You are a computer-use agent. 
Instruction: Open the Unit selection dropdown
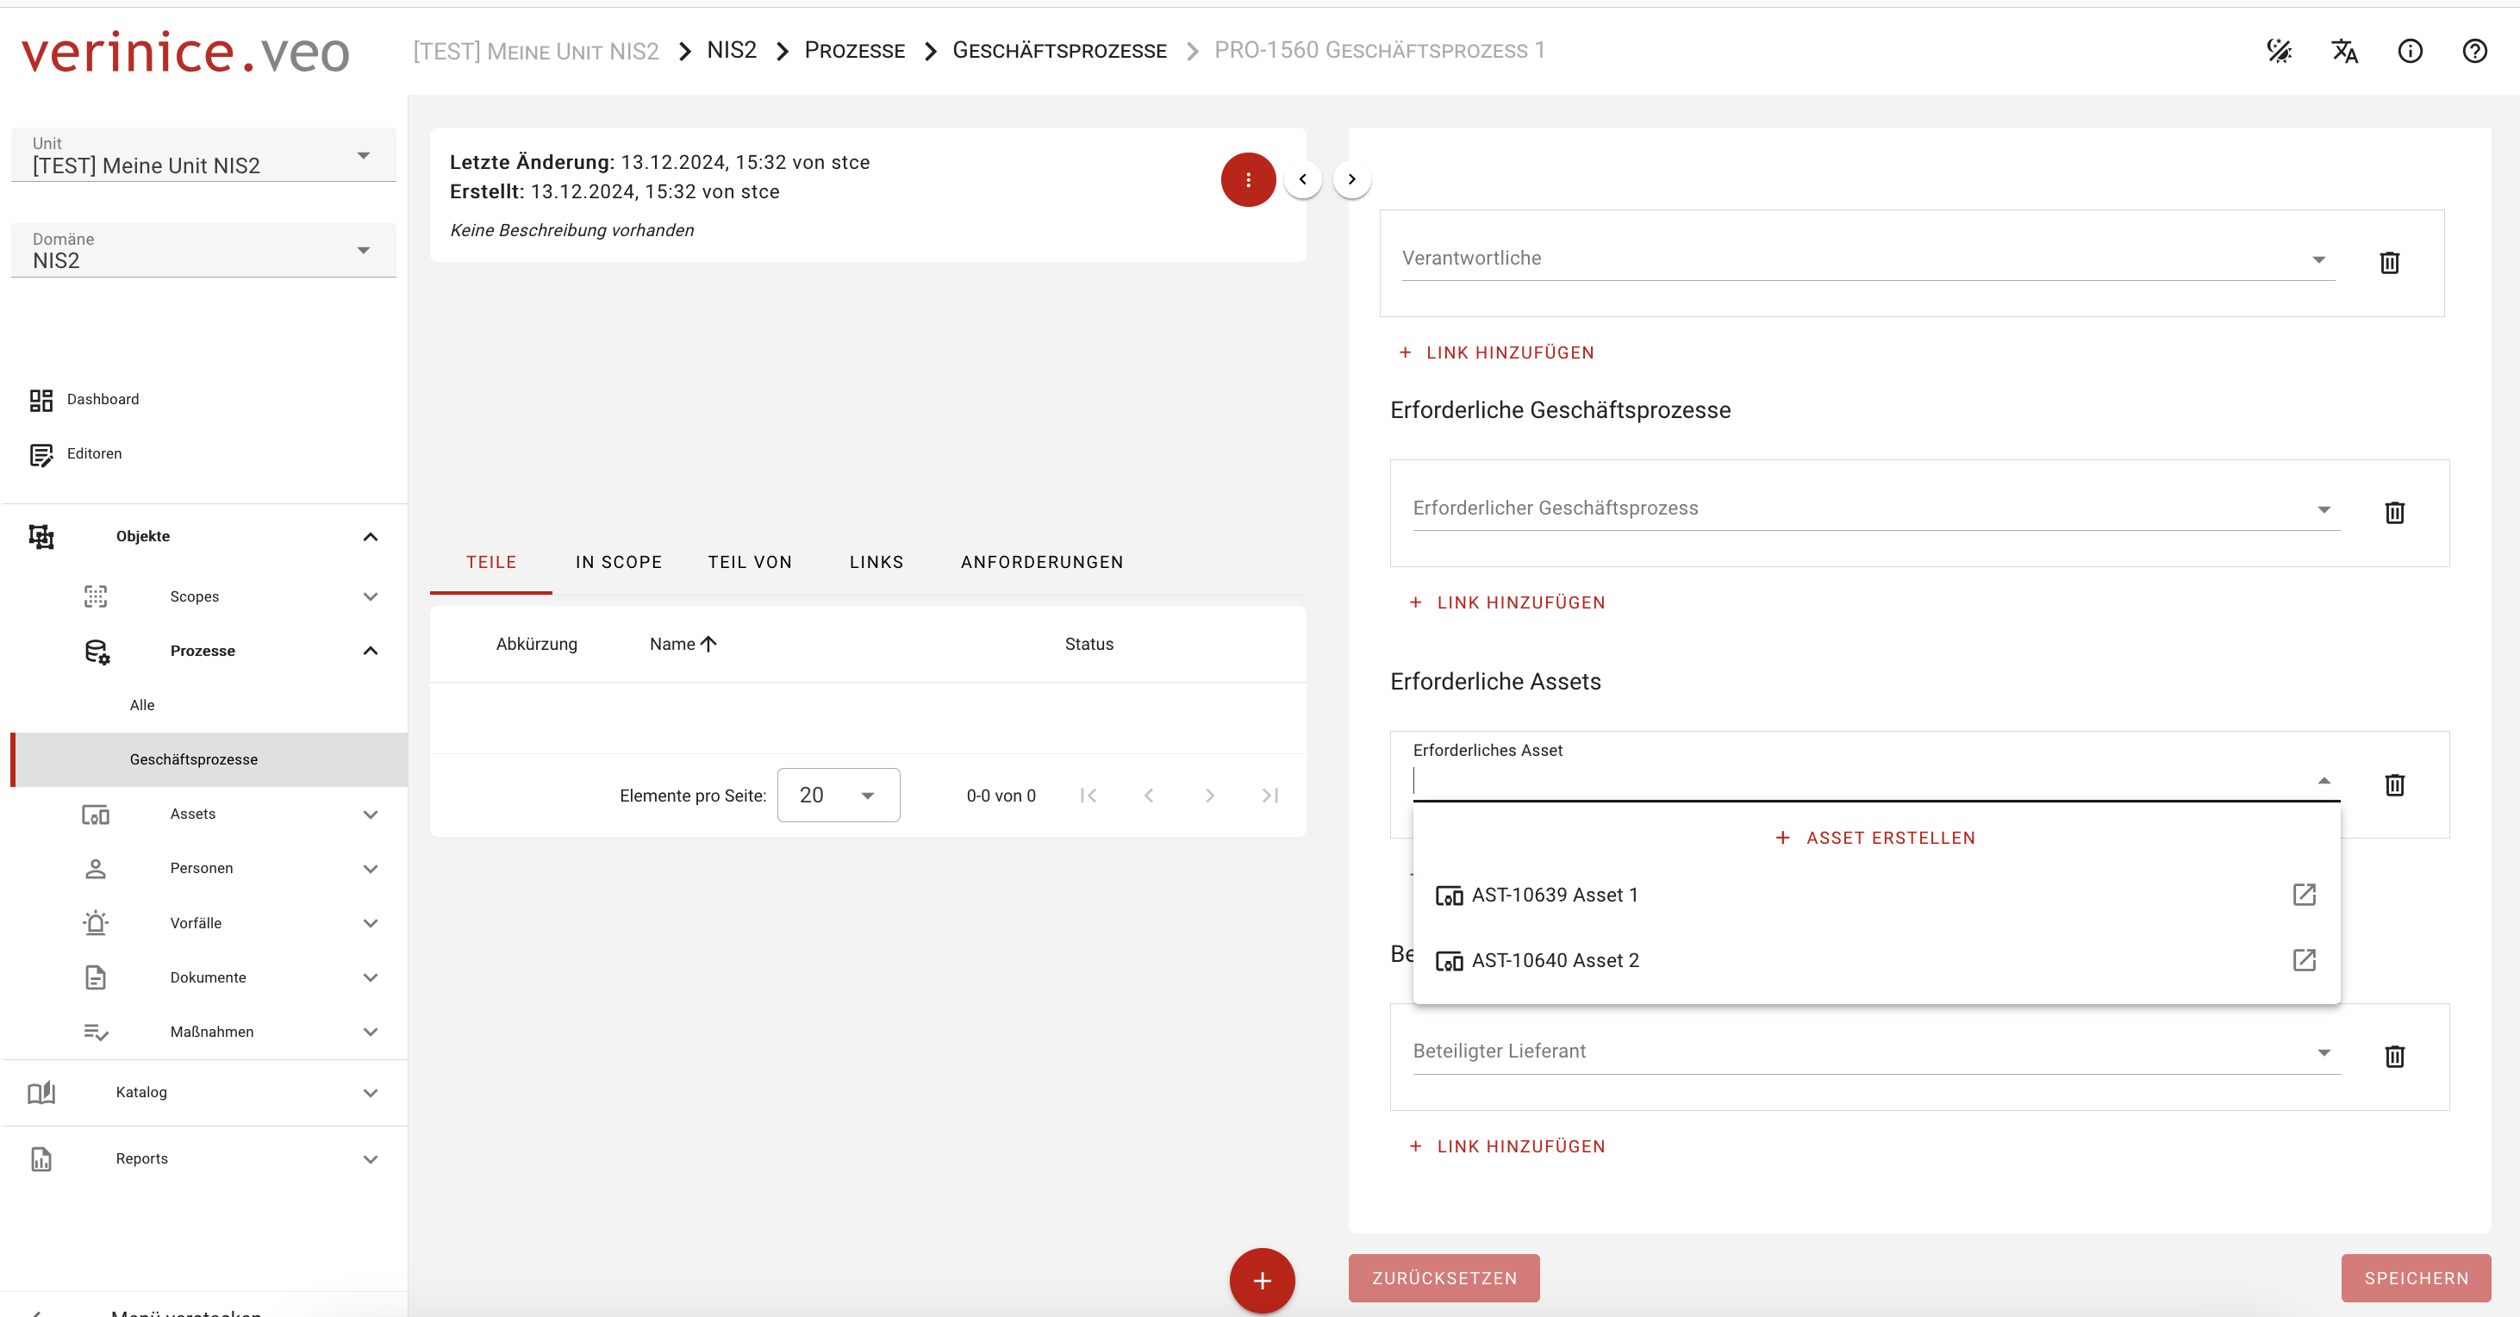pyautogui.click(x=363, y=155)
